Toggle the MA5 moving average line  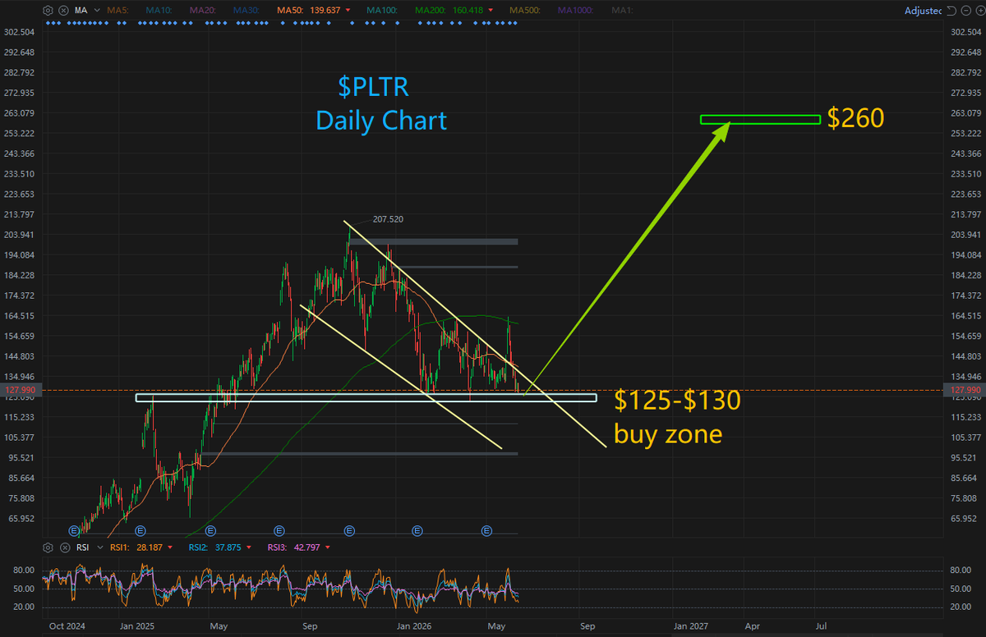coord(117,11)
